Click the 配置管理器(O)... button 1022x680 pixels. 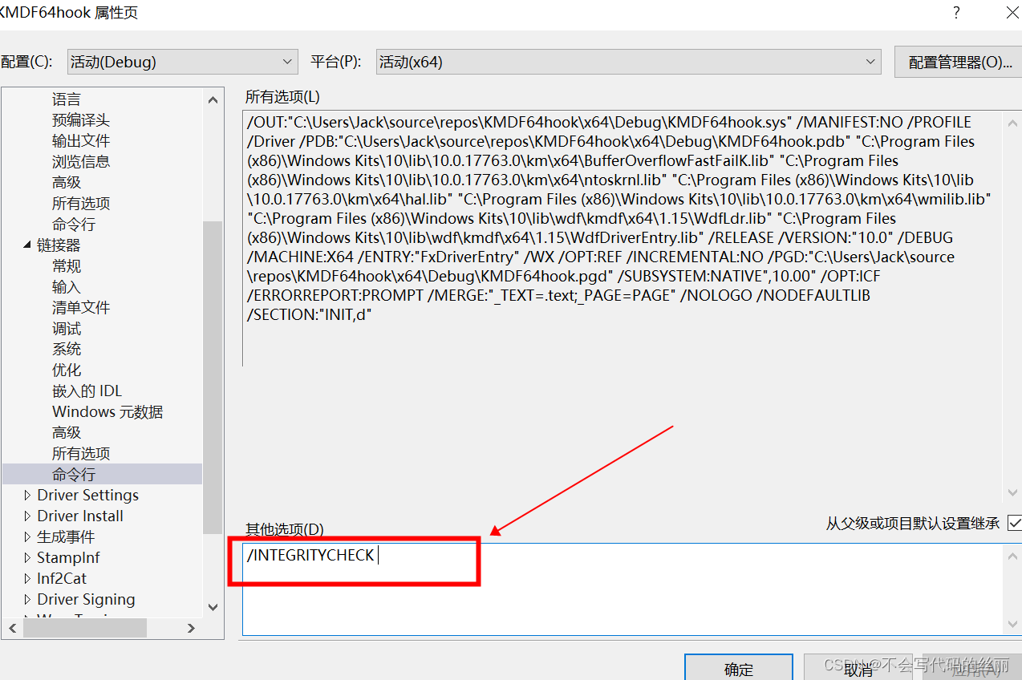[959, 62]
